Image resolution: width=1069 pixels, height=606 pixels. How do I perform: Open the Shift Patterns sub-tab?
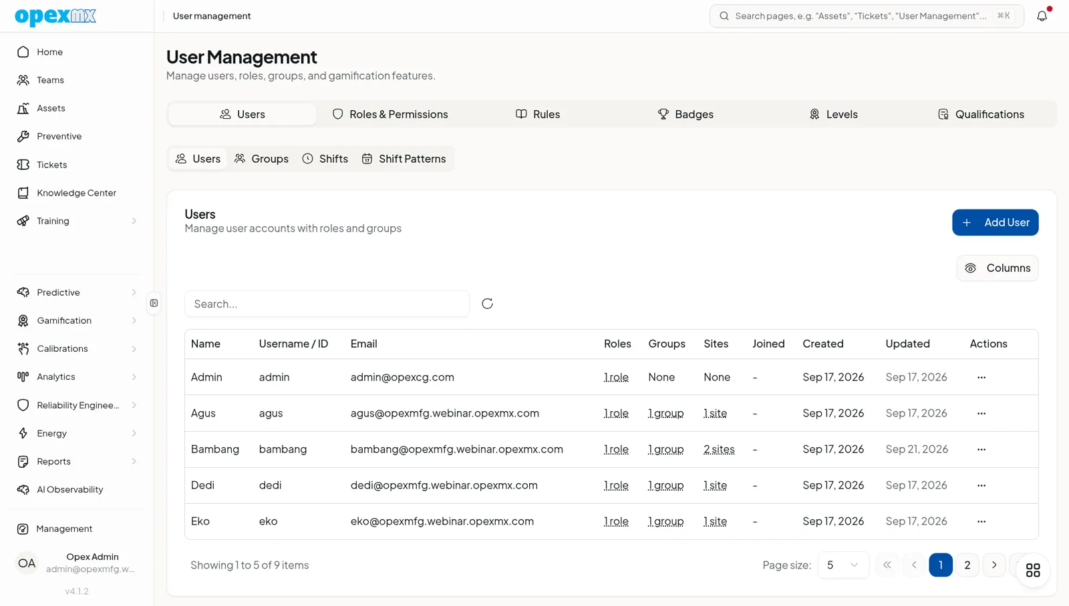(404, 159)
